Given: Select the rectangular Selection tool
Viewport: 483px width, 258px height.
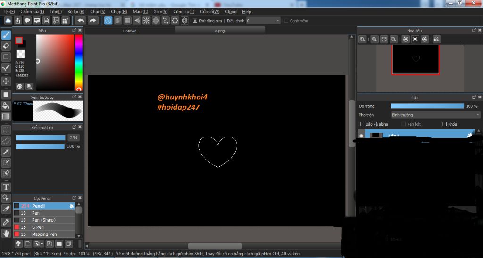Looking at the screenshot, I should 6,130.
